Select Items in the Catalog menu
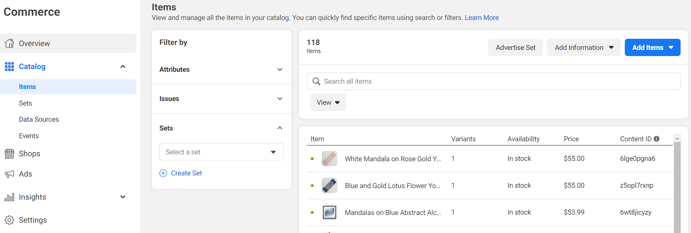The width and height of the screenshot is (691, 233). coord(68,87)
